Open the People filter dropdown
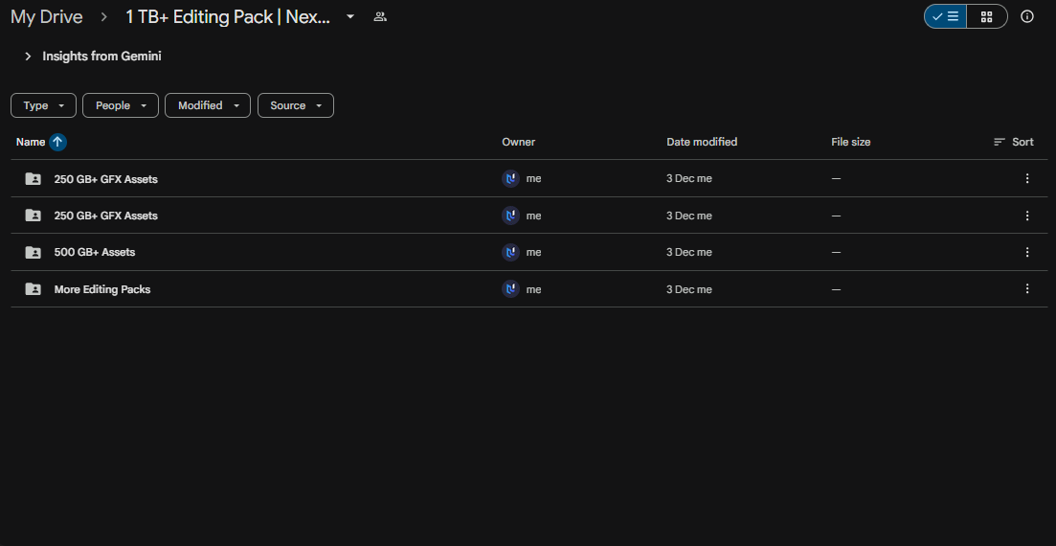Viewport: 1056px width, 546px height. point(121,105)
